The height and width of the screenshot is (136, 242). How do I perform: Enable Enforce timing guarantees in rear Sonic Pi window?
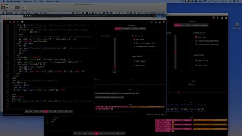[196, 41]
